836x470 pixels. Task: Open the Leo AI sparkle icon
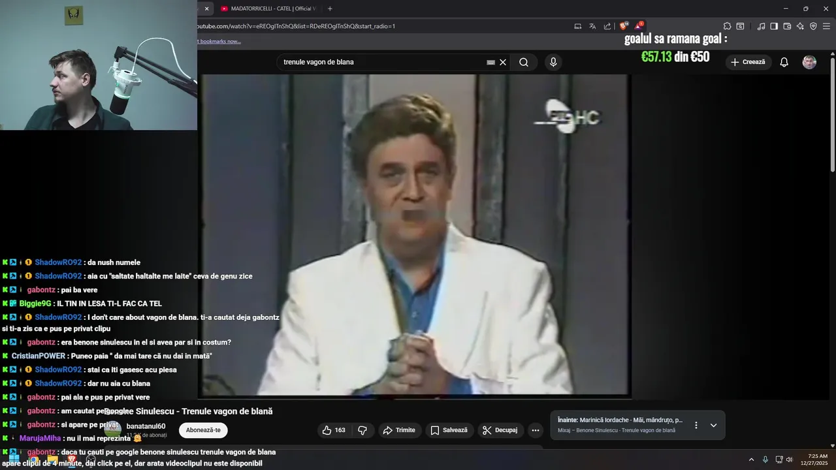800,26
